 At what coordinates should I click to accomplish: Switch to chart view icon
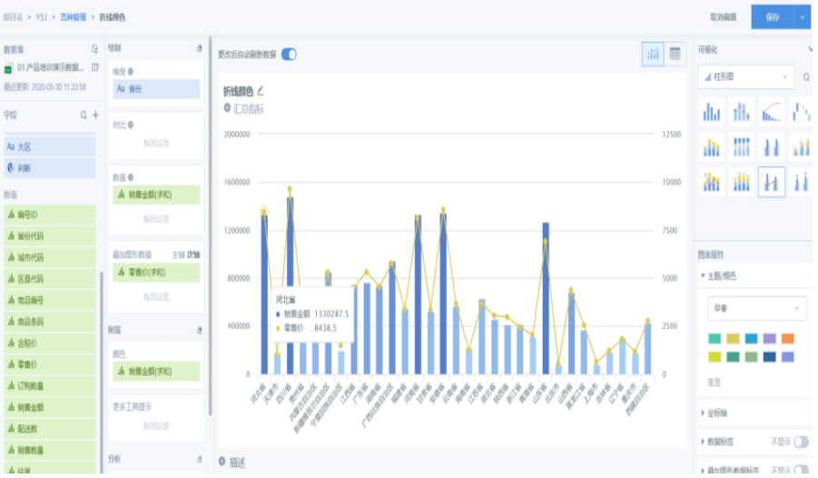(653, 54)
